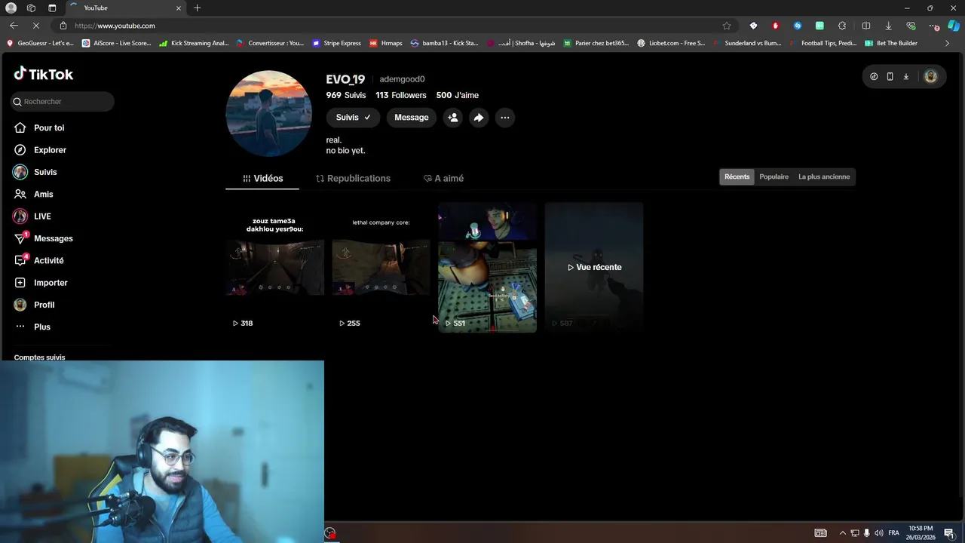Image resolution: width=965 pixels, height=543 pixels.
Task: Open the browser profile avatar icon
Action: tap(11, 8)
